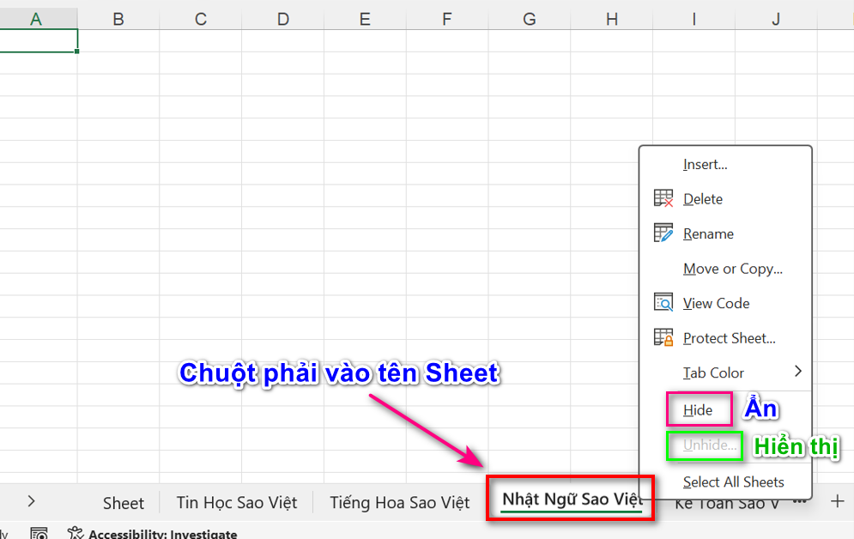Viewport: 854px width, 539px height.
Task: Click the Accessibility checker icon
Action: coord(74,532)
